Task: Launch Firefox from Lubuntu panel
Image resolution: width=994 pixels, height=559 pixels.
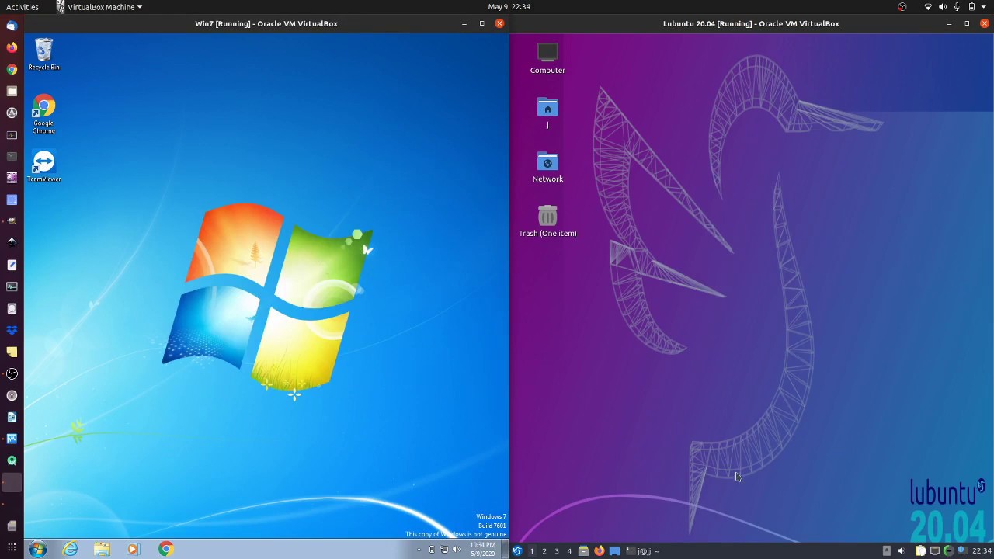Action: click(600, 550)
